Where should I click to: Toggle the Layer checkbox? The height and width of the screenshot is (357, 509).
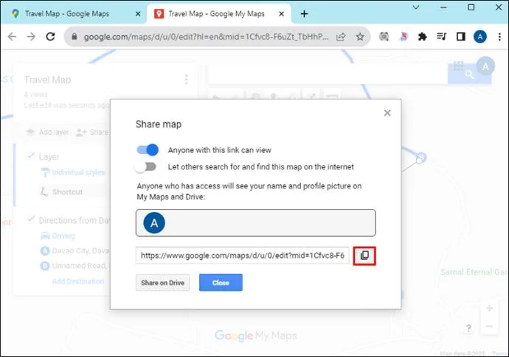pos(30,156)
